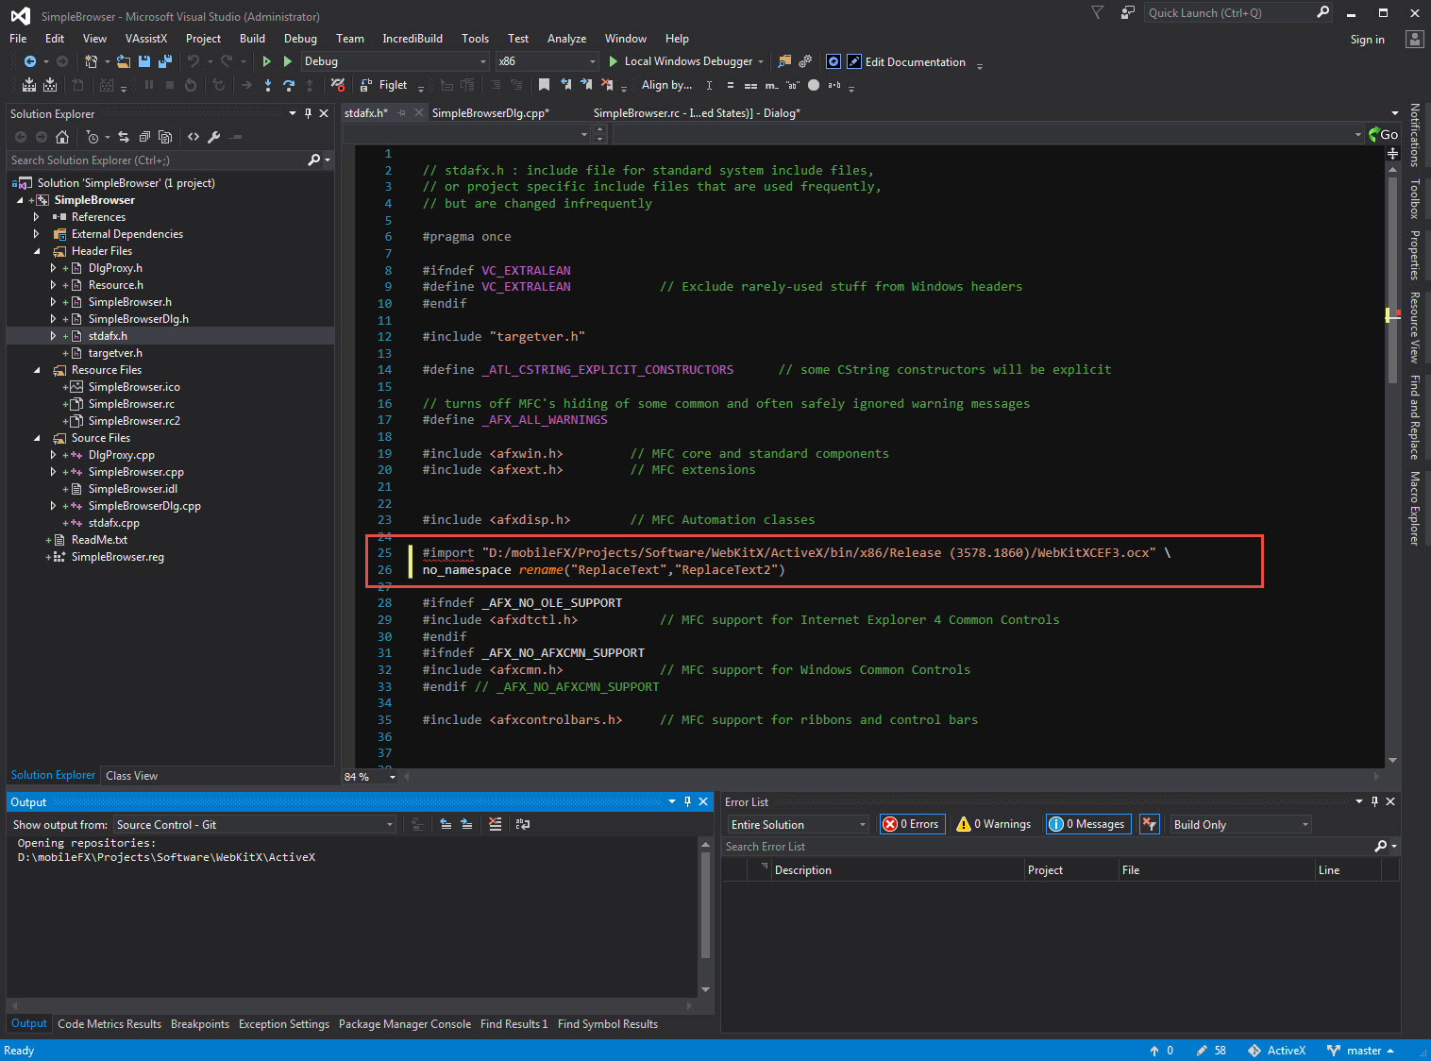Toggle the 0 Errors filter button
The width and height of the screenshot is (1431, 1061).
click(x=912, y=824)
